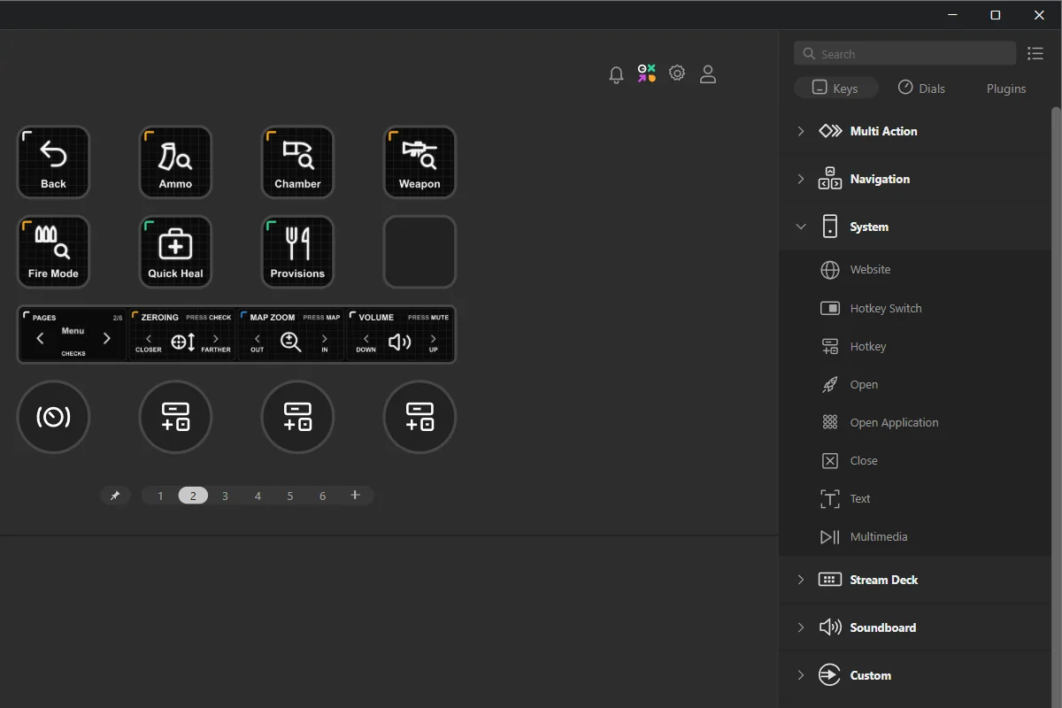Expand the Multi Action category

click(x=914, y=131)
